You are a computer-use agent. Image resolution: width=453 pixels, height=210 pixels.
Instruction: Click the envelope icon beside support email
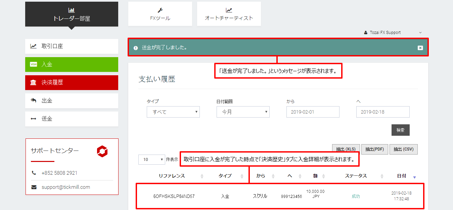pyautogui.click(x=34, y=187)
